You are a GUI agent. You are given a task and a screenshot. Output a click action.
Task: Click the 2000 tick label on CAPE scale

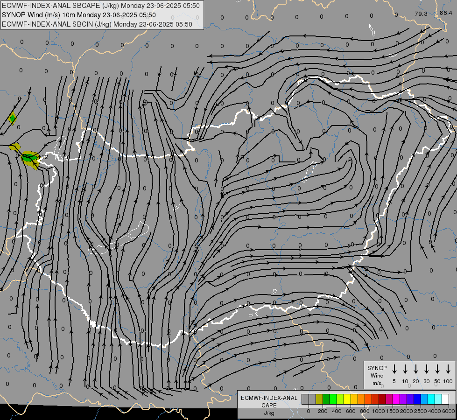(407, 411)
